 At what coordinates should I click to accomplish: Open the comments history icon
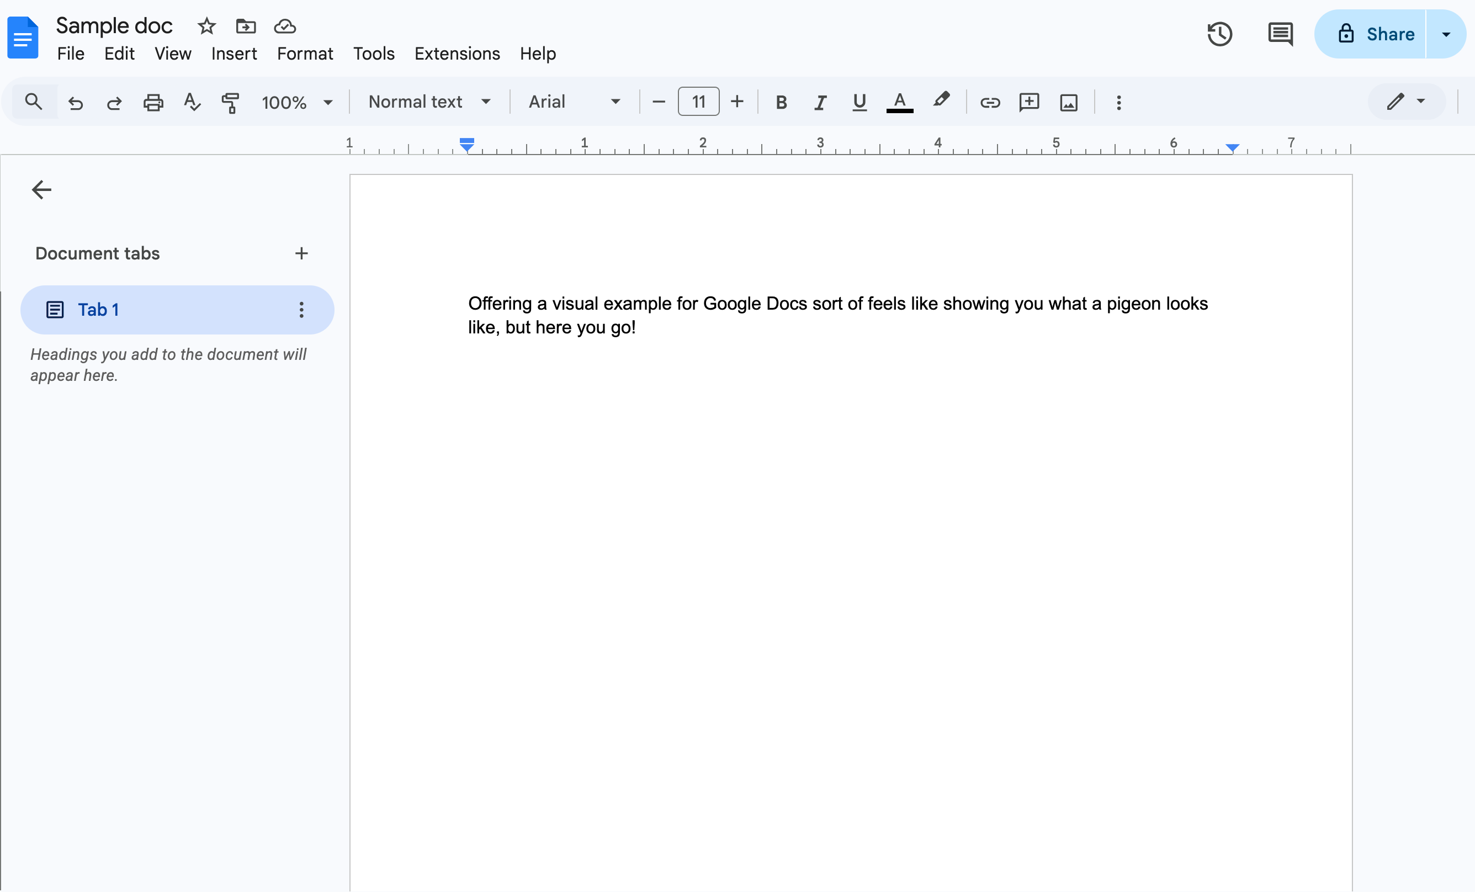(x=1280, y=34)
